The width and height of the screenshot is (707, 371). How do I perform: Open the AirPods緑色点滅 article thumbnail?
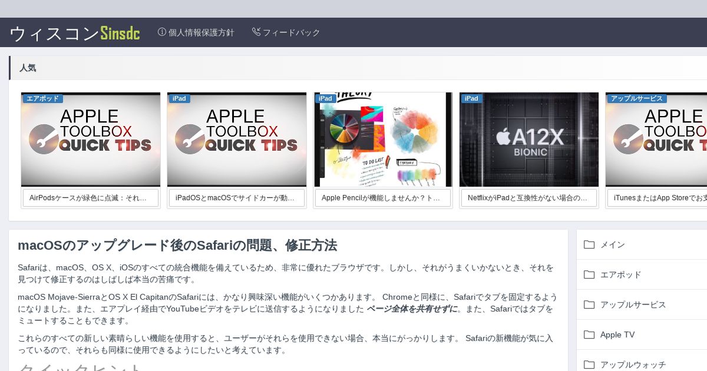[91, 140]
